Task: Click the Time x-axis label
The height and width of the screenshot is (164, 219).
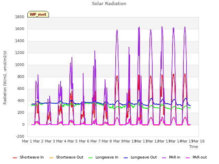Action: click(x=194, y=147)
